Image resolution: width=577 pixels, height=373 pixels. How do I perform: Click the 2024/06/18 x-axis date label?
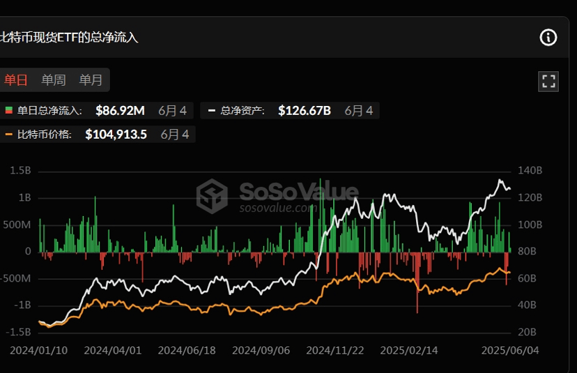[187, 350]
